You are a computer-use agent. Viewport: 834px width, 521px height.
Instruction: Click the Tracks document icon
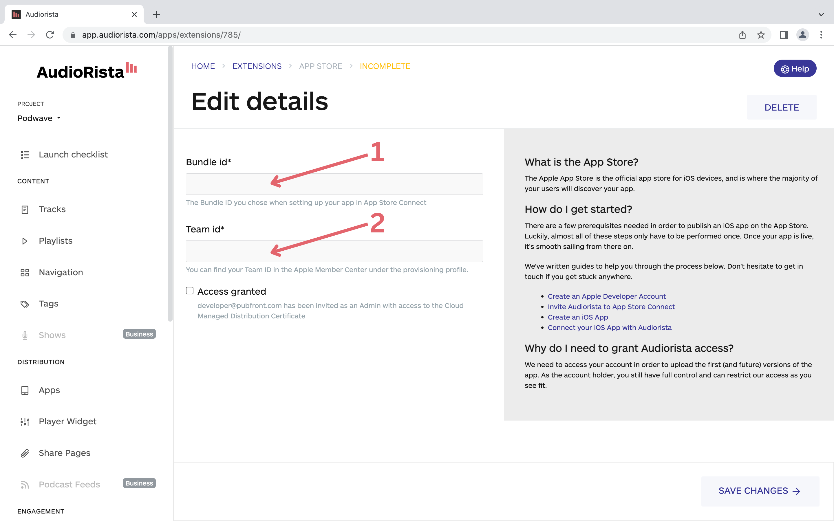(x=25, y=210)
